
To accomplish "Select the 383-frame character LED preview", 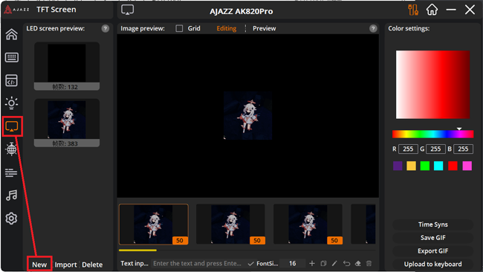I will [67, 123].
